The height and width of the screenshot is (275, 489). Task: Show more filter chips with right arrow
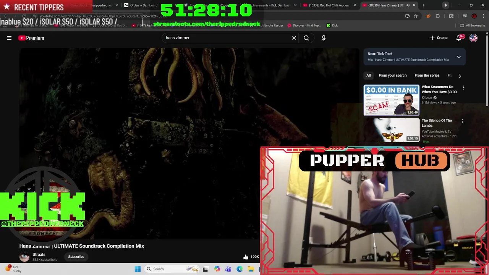pyautogui.click(x=460, y=76)
